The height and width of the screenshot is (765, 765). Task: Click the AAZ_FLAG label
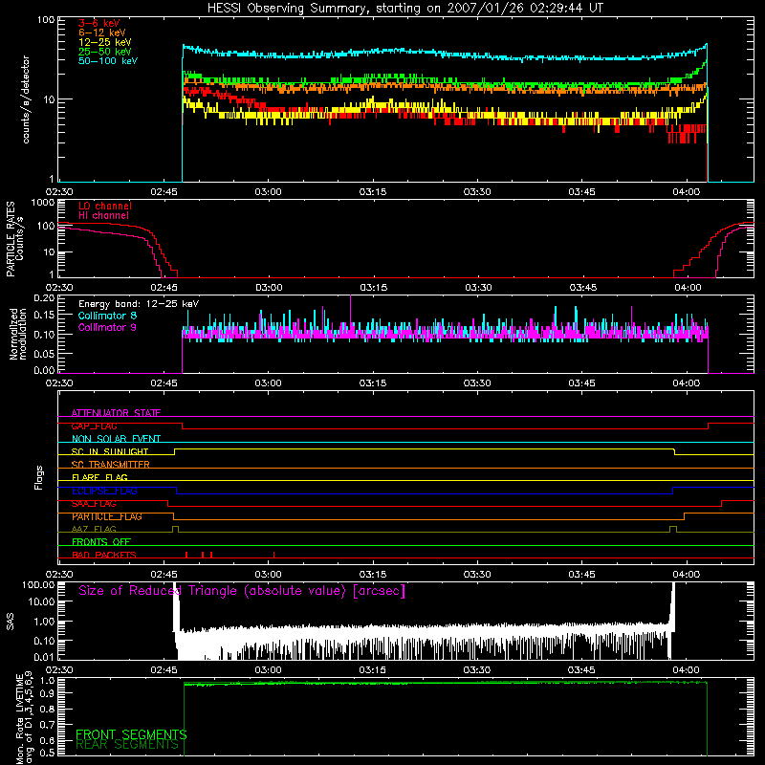click(94, 529)
